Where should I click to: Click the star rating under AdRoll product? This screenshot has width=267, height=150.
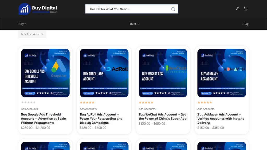coord(87,102)
